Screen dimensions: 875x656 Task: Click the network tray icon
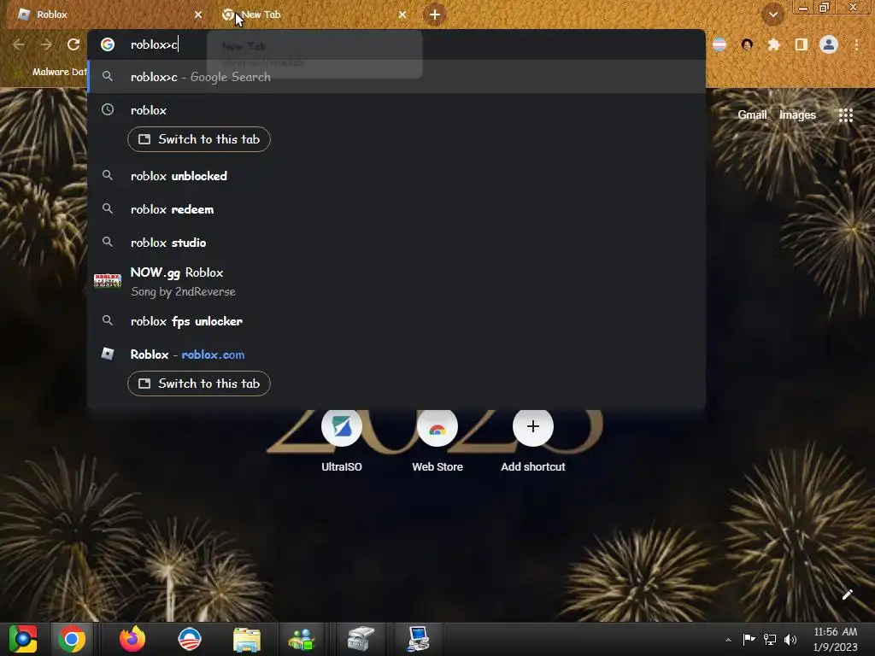[770, 639]
